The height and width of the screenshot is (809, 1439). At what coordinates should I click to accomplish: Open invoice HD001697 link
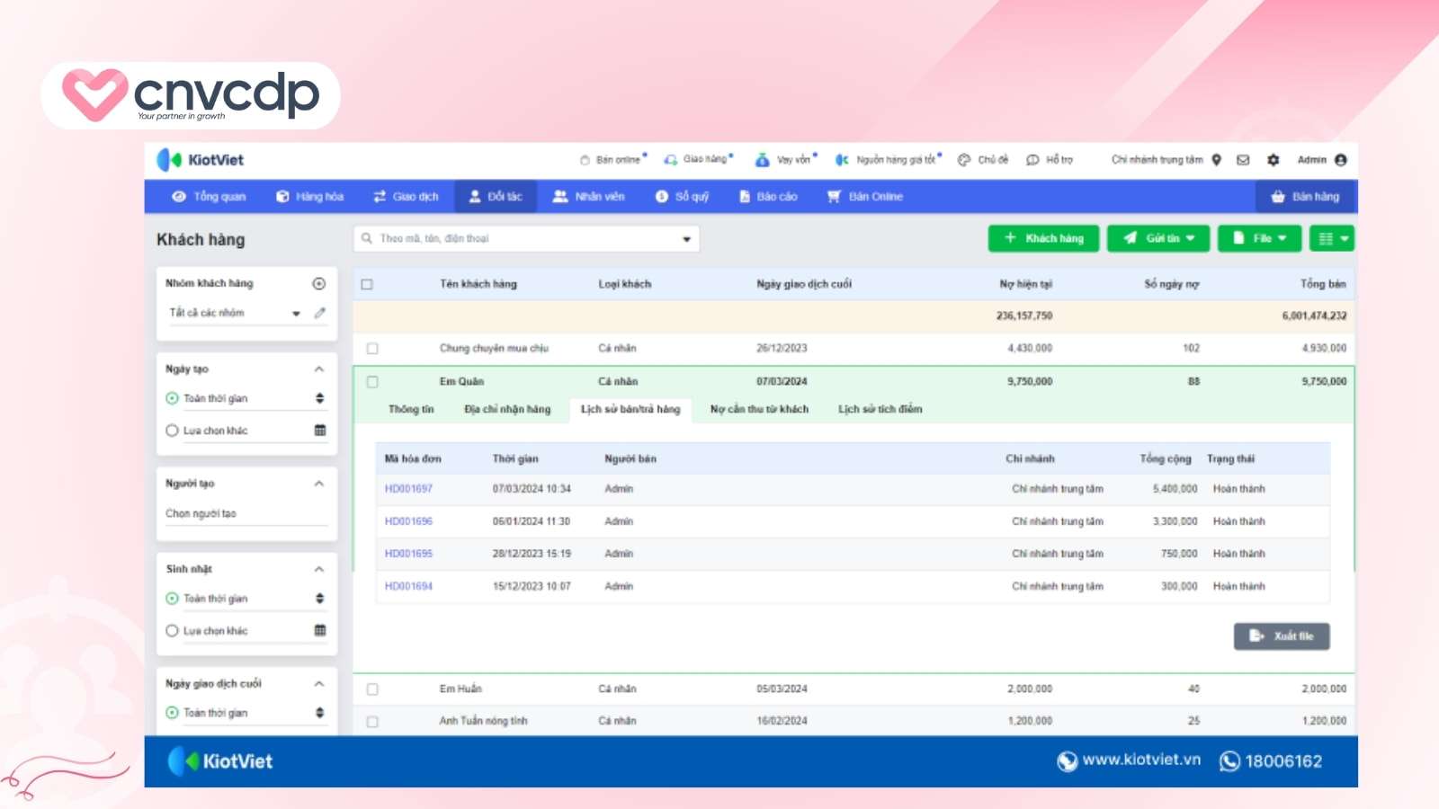(x=408, y=489)
